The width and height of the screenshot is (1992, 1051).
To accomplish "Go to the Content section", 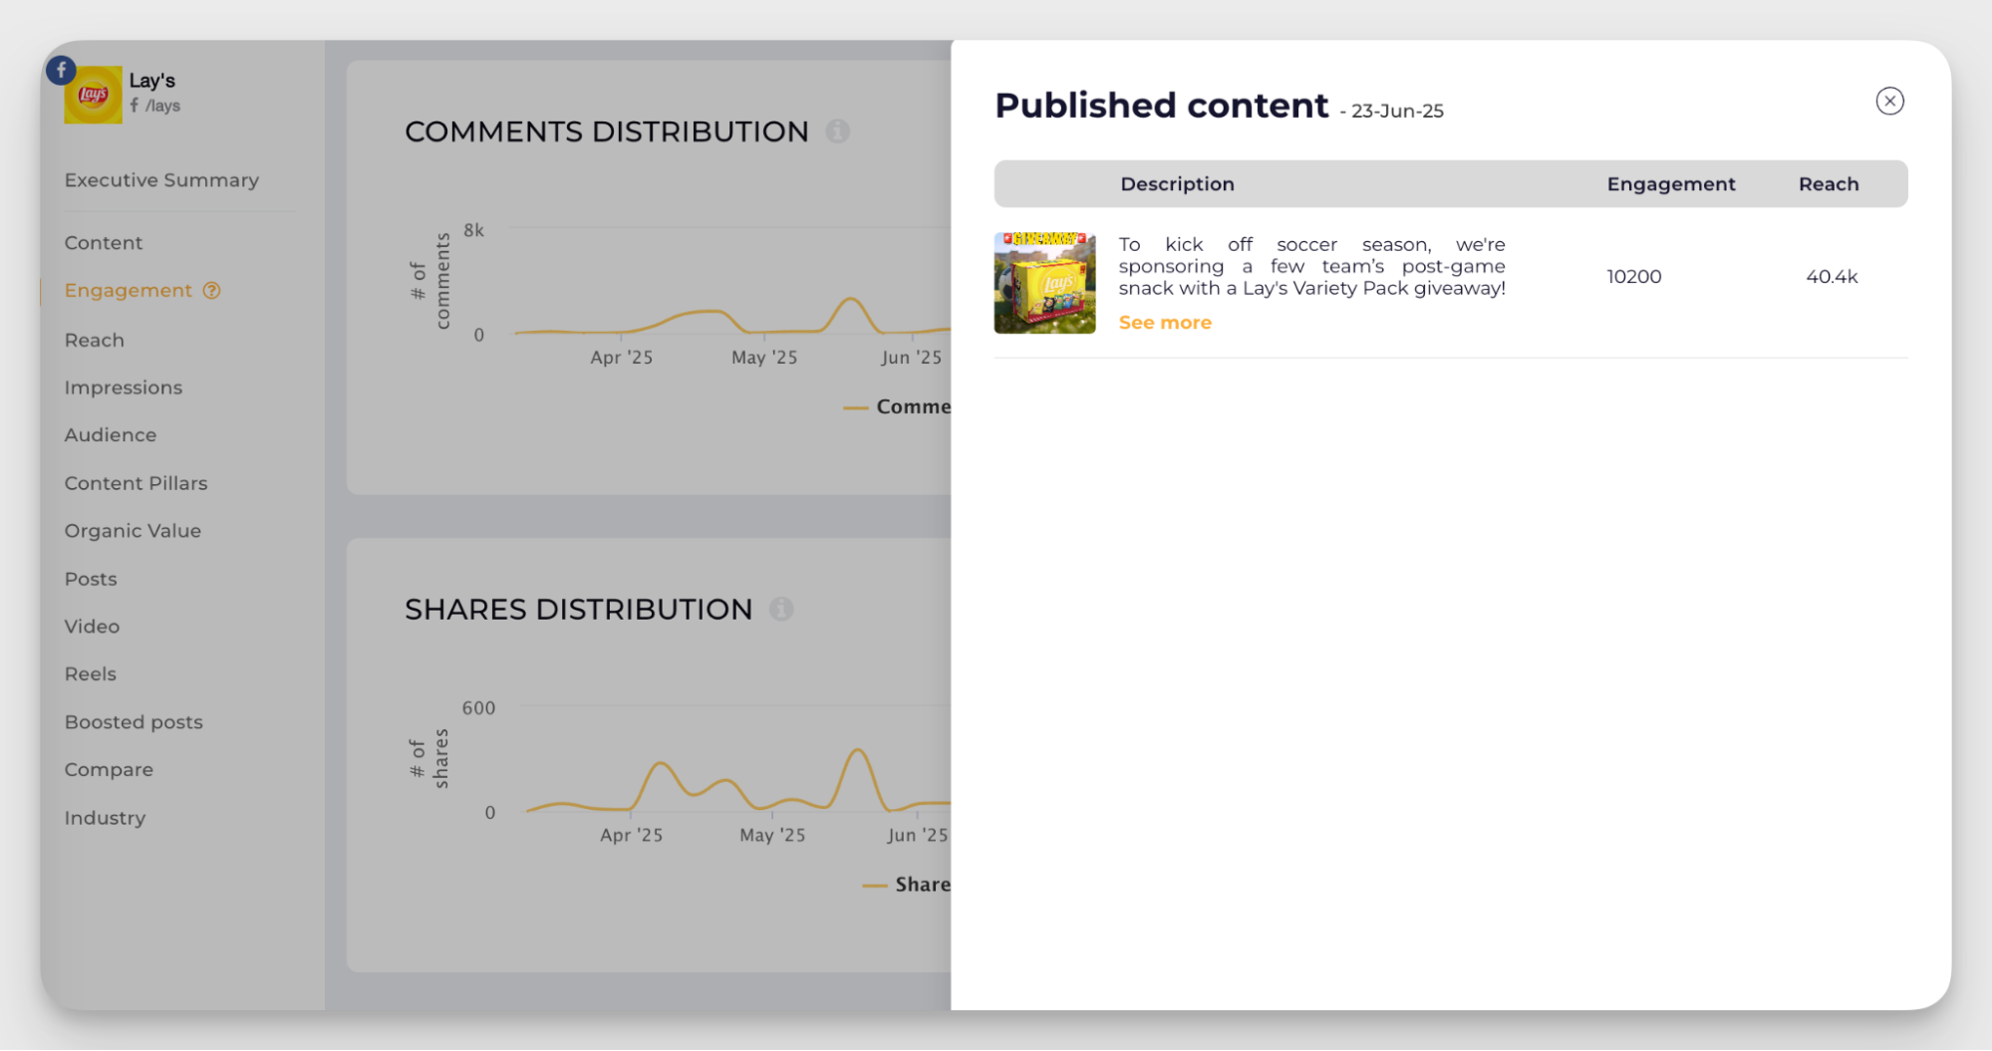I will [x=104, y=243].
